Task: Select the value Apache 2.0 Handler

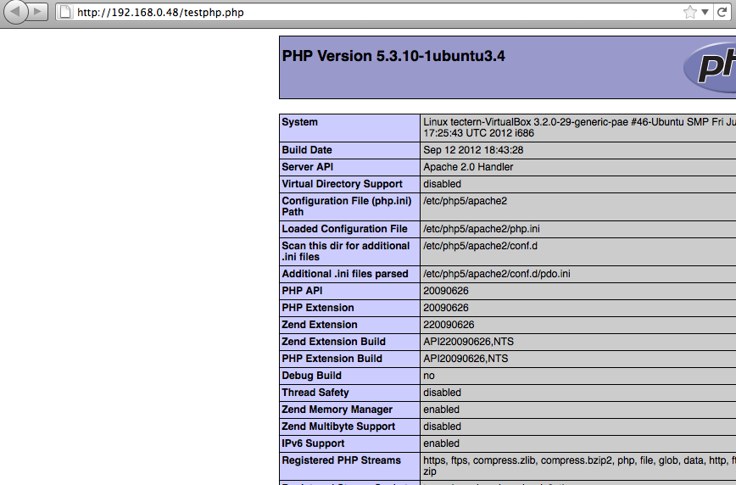Action: 468,167
